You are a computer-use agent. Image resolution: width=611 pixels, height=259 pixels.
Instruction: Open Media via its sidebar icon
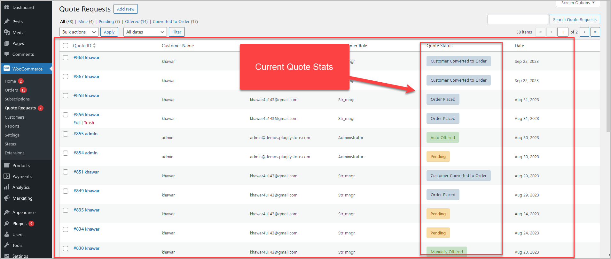tap(7, 32)
